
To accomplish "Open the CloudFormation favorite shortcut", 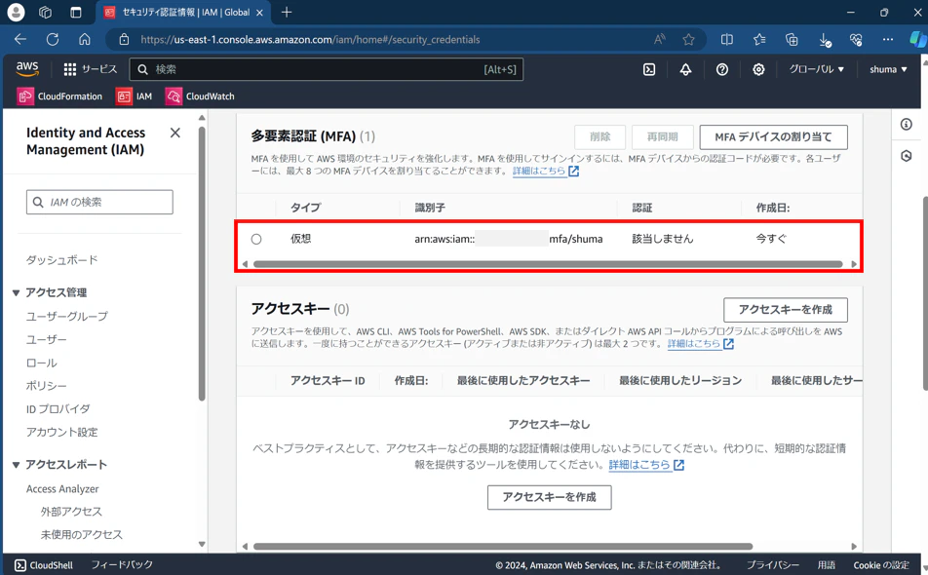I will click(59, 96).
